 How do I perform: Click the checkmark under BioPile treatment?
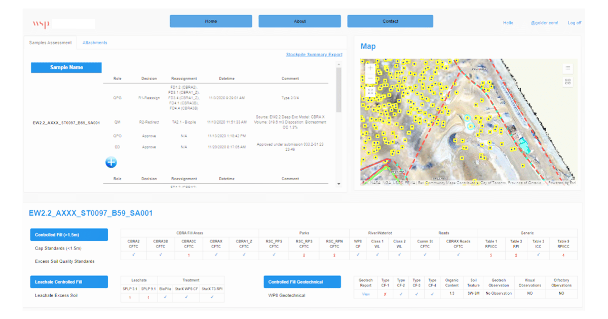tap(165, 297)
